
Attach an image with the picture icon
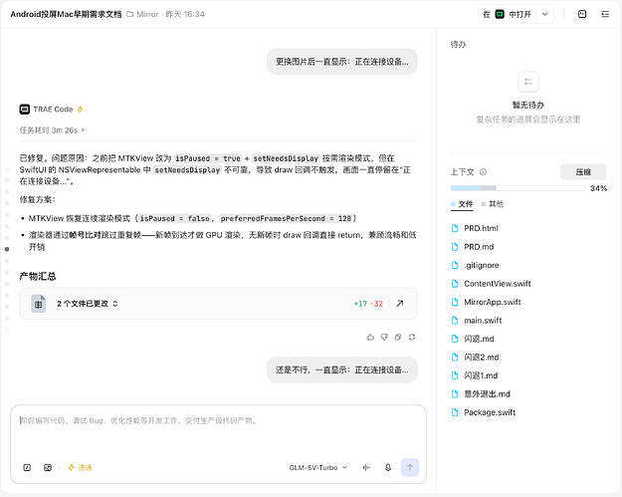(48, 468)
